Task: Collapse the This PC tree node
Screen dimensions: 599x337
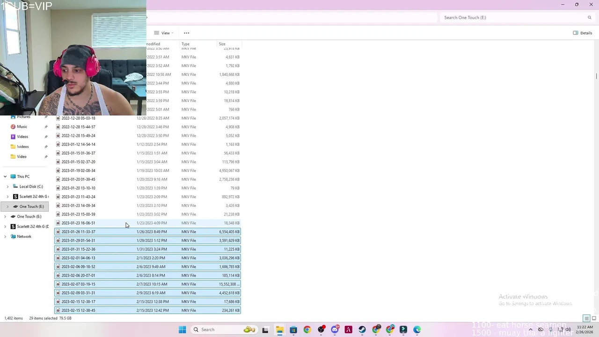Action: 5,176
